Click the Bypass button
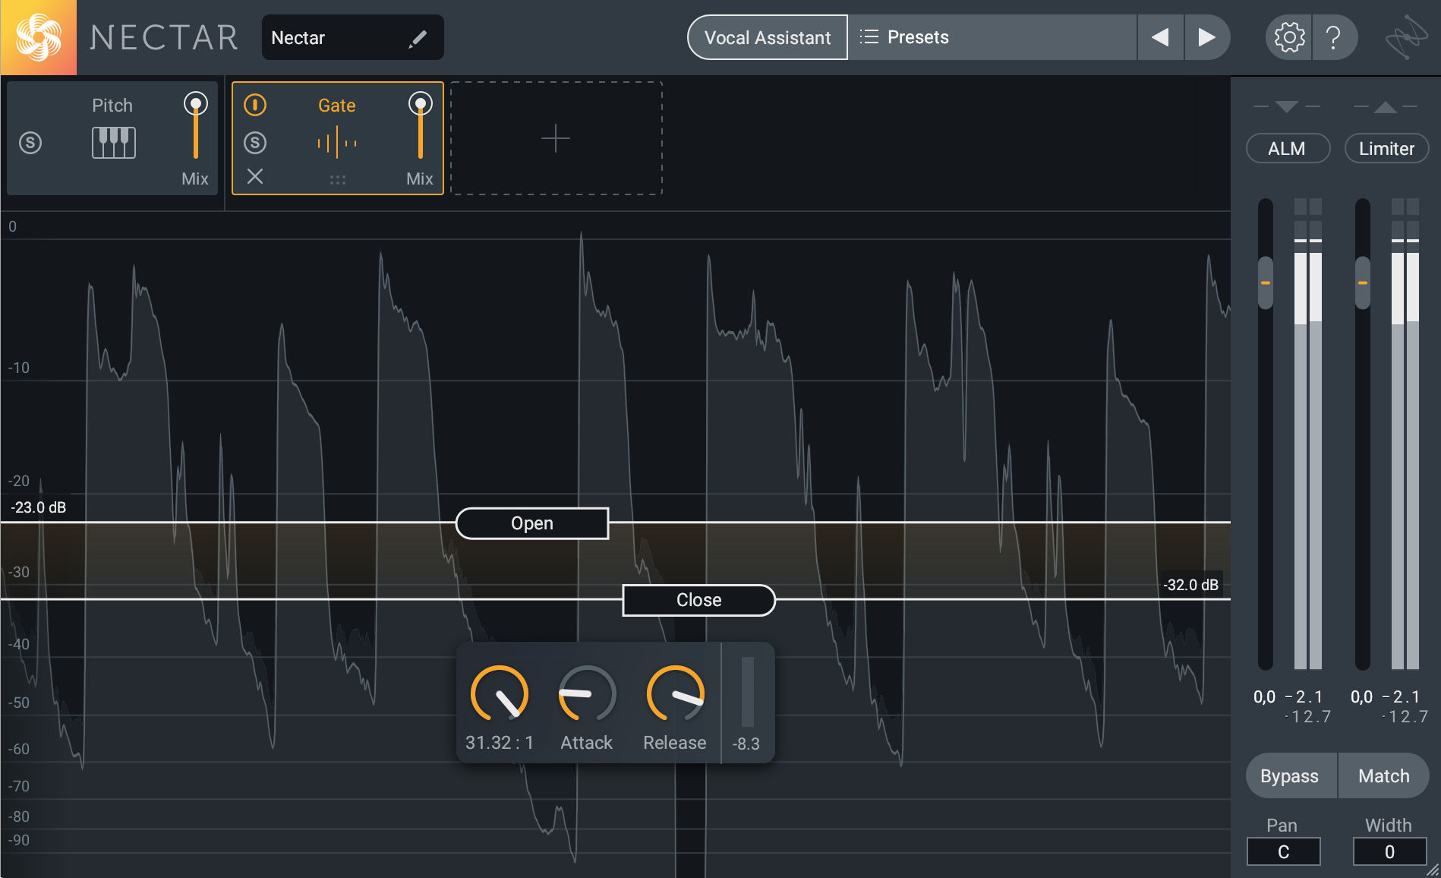The image size is (1441, 878). tap(1289, 775)
